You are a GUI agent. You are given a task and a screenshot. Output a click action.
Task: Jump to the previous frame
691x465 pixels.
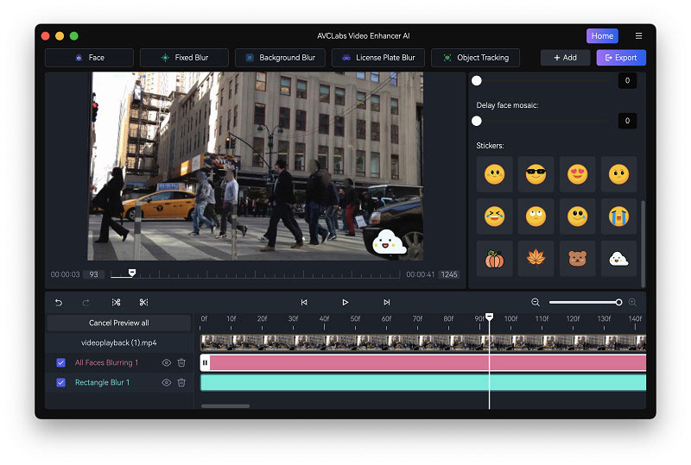(x=304, y=302)
